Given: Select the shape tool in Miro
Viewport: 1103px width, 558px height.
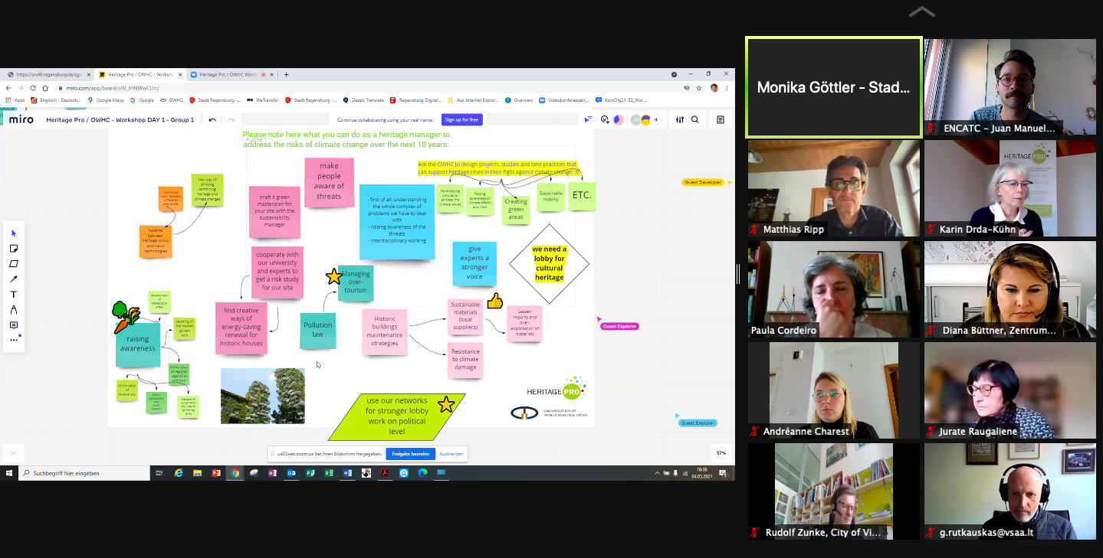Looking at the screenshot, I should pyautogui.click(x=13, y=264).
